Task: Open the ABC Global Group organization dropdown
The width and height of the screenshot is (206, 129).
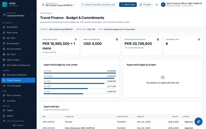Action: point(59,5)
